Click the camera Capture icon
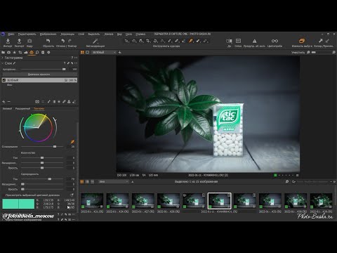This screenshot has height=253, width=337. click(x=29, y=41)
